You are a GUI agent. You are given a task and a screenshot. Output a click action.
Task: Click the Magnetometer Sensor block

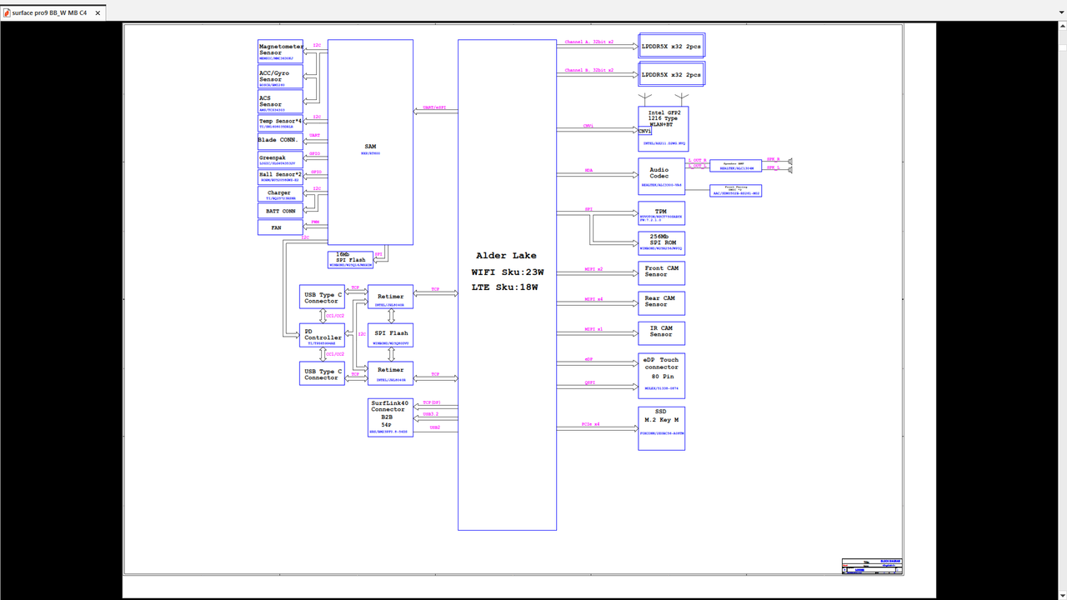coord(281,51)
